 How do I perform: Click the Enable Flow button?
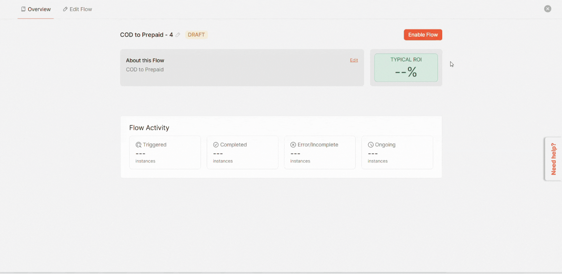[423, 35]
